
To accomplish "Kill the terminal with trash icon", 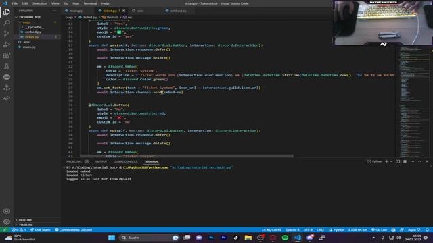I will (405, 161).
